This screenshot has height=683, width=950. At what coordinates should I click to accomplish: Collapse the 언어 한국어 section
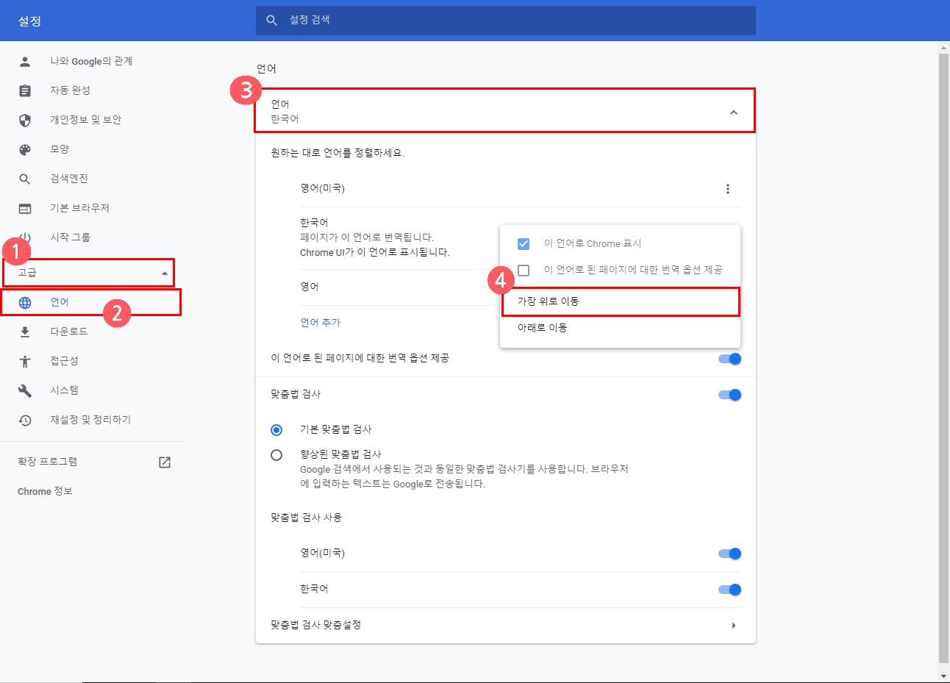733,112
